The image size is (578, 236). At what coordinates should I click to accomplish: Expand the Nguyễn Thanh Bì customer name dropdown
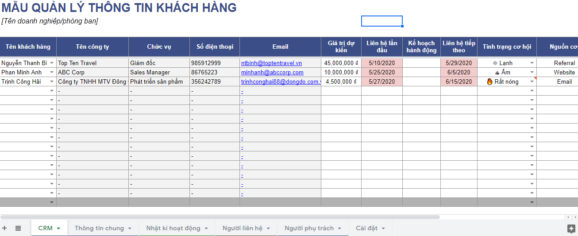coord(52,63)
